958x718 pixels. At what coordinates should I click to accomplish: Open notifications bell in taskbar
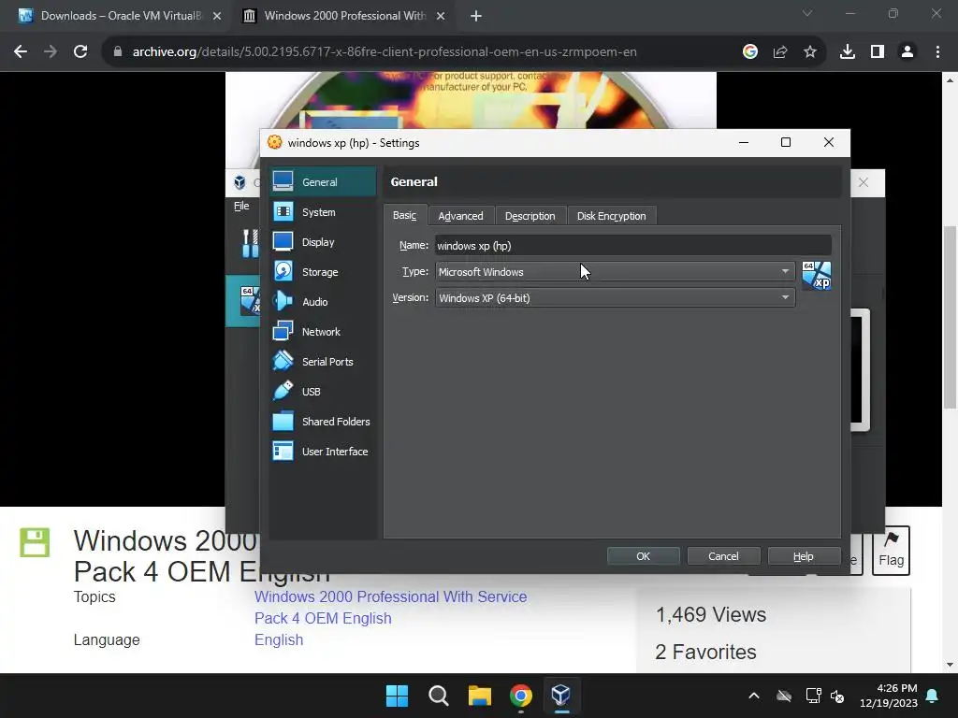coord(933,696)
